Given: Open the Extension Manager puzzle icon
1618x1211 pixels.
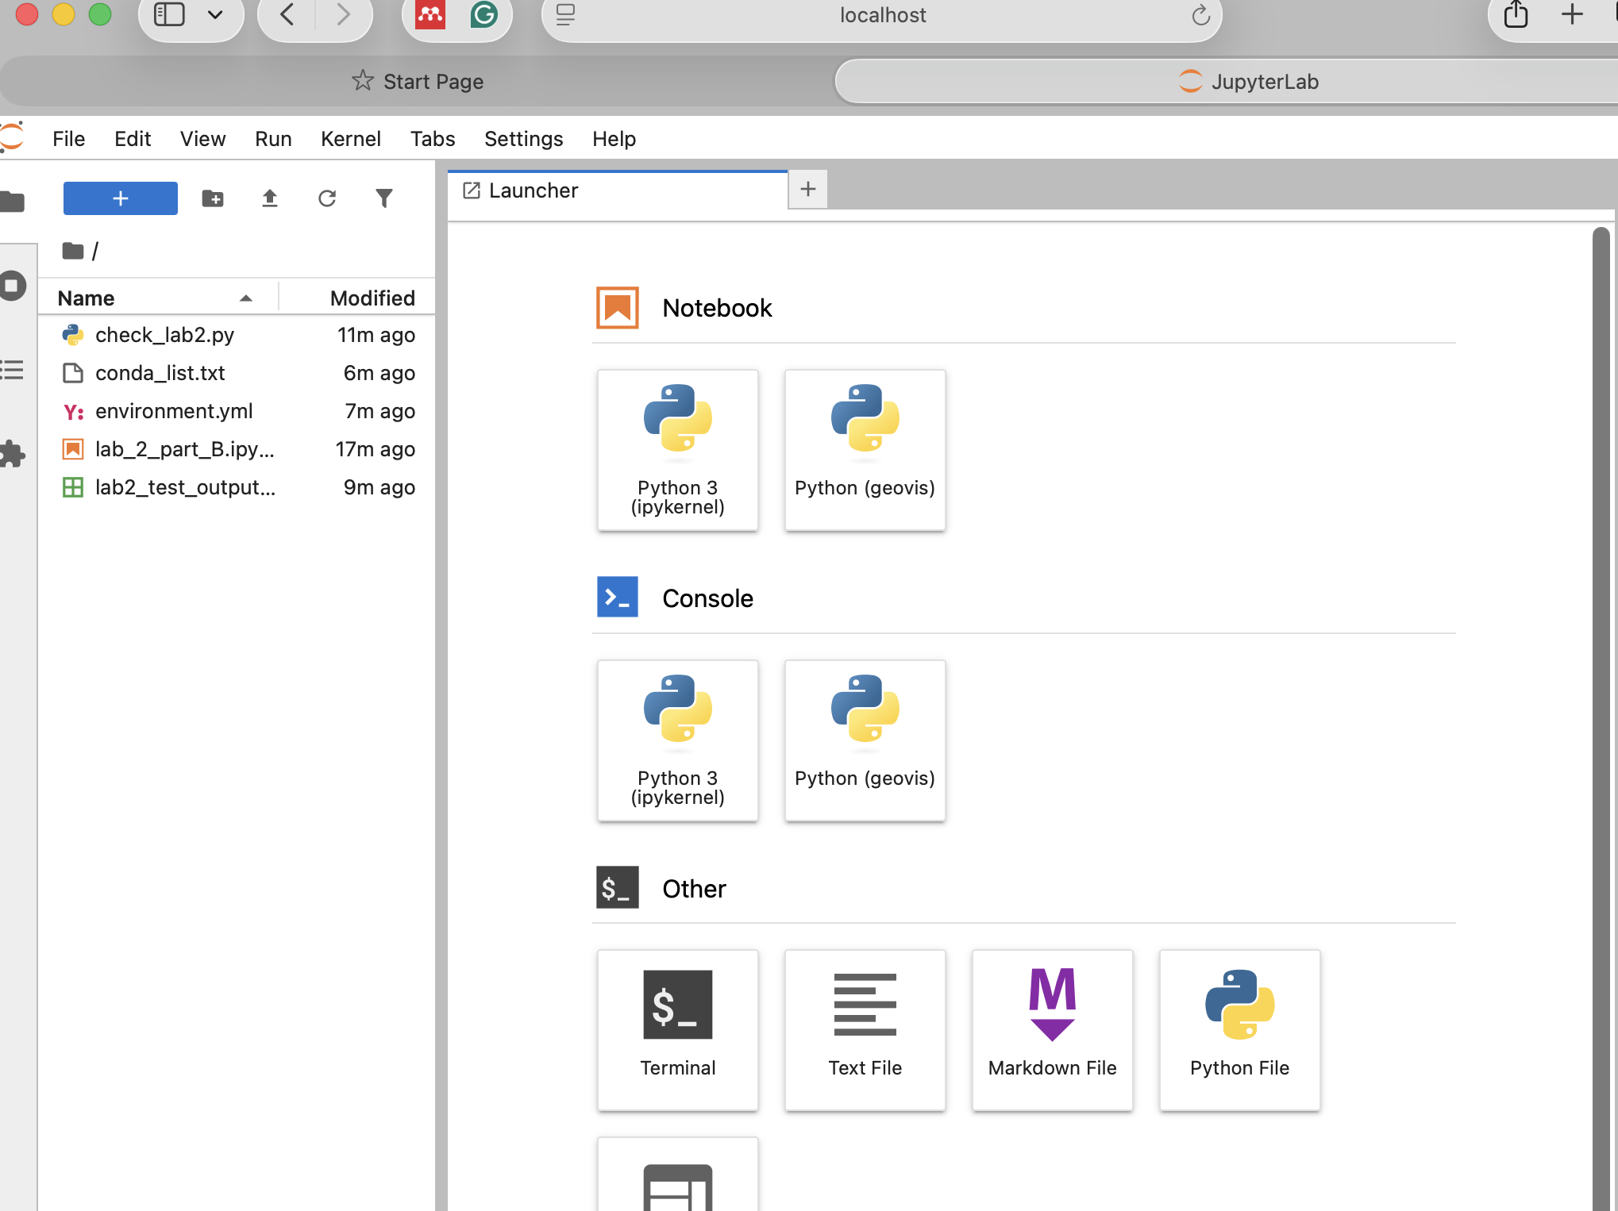Looking at the screenshot, I should pyautogui.click(x=13, y=454).
